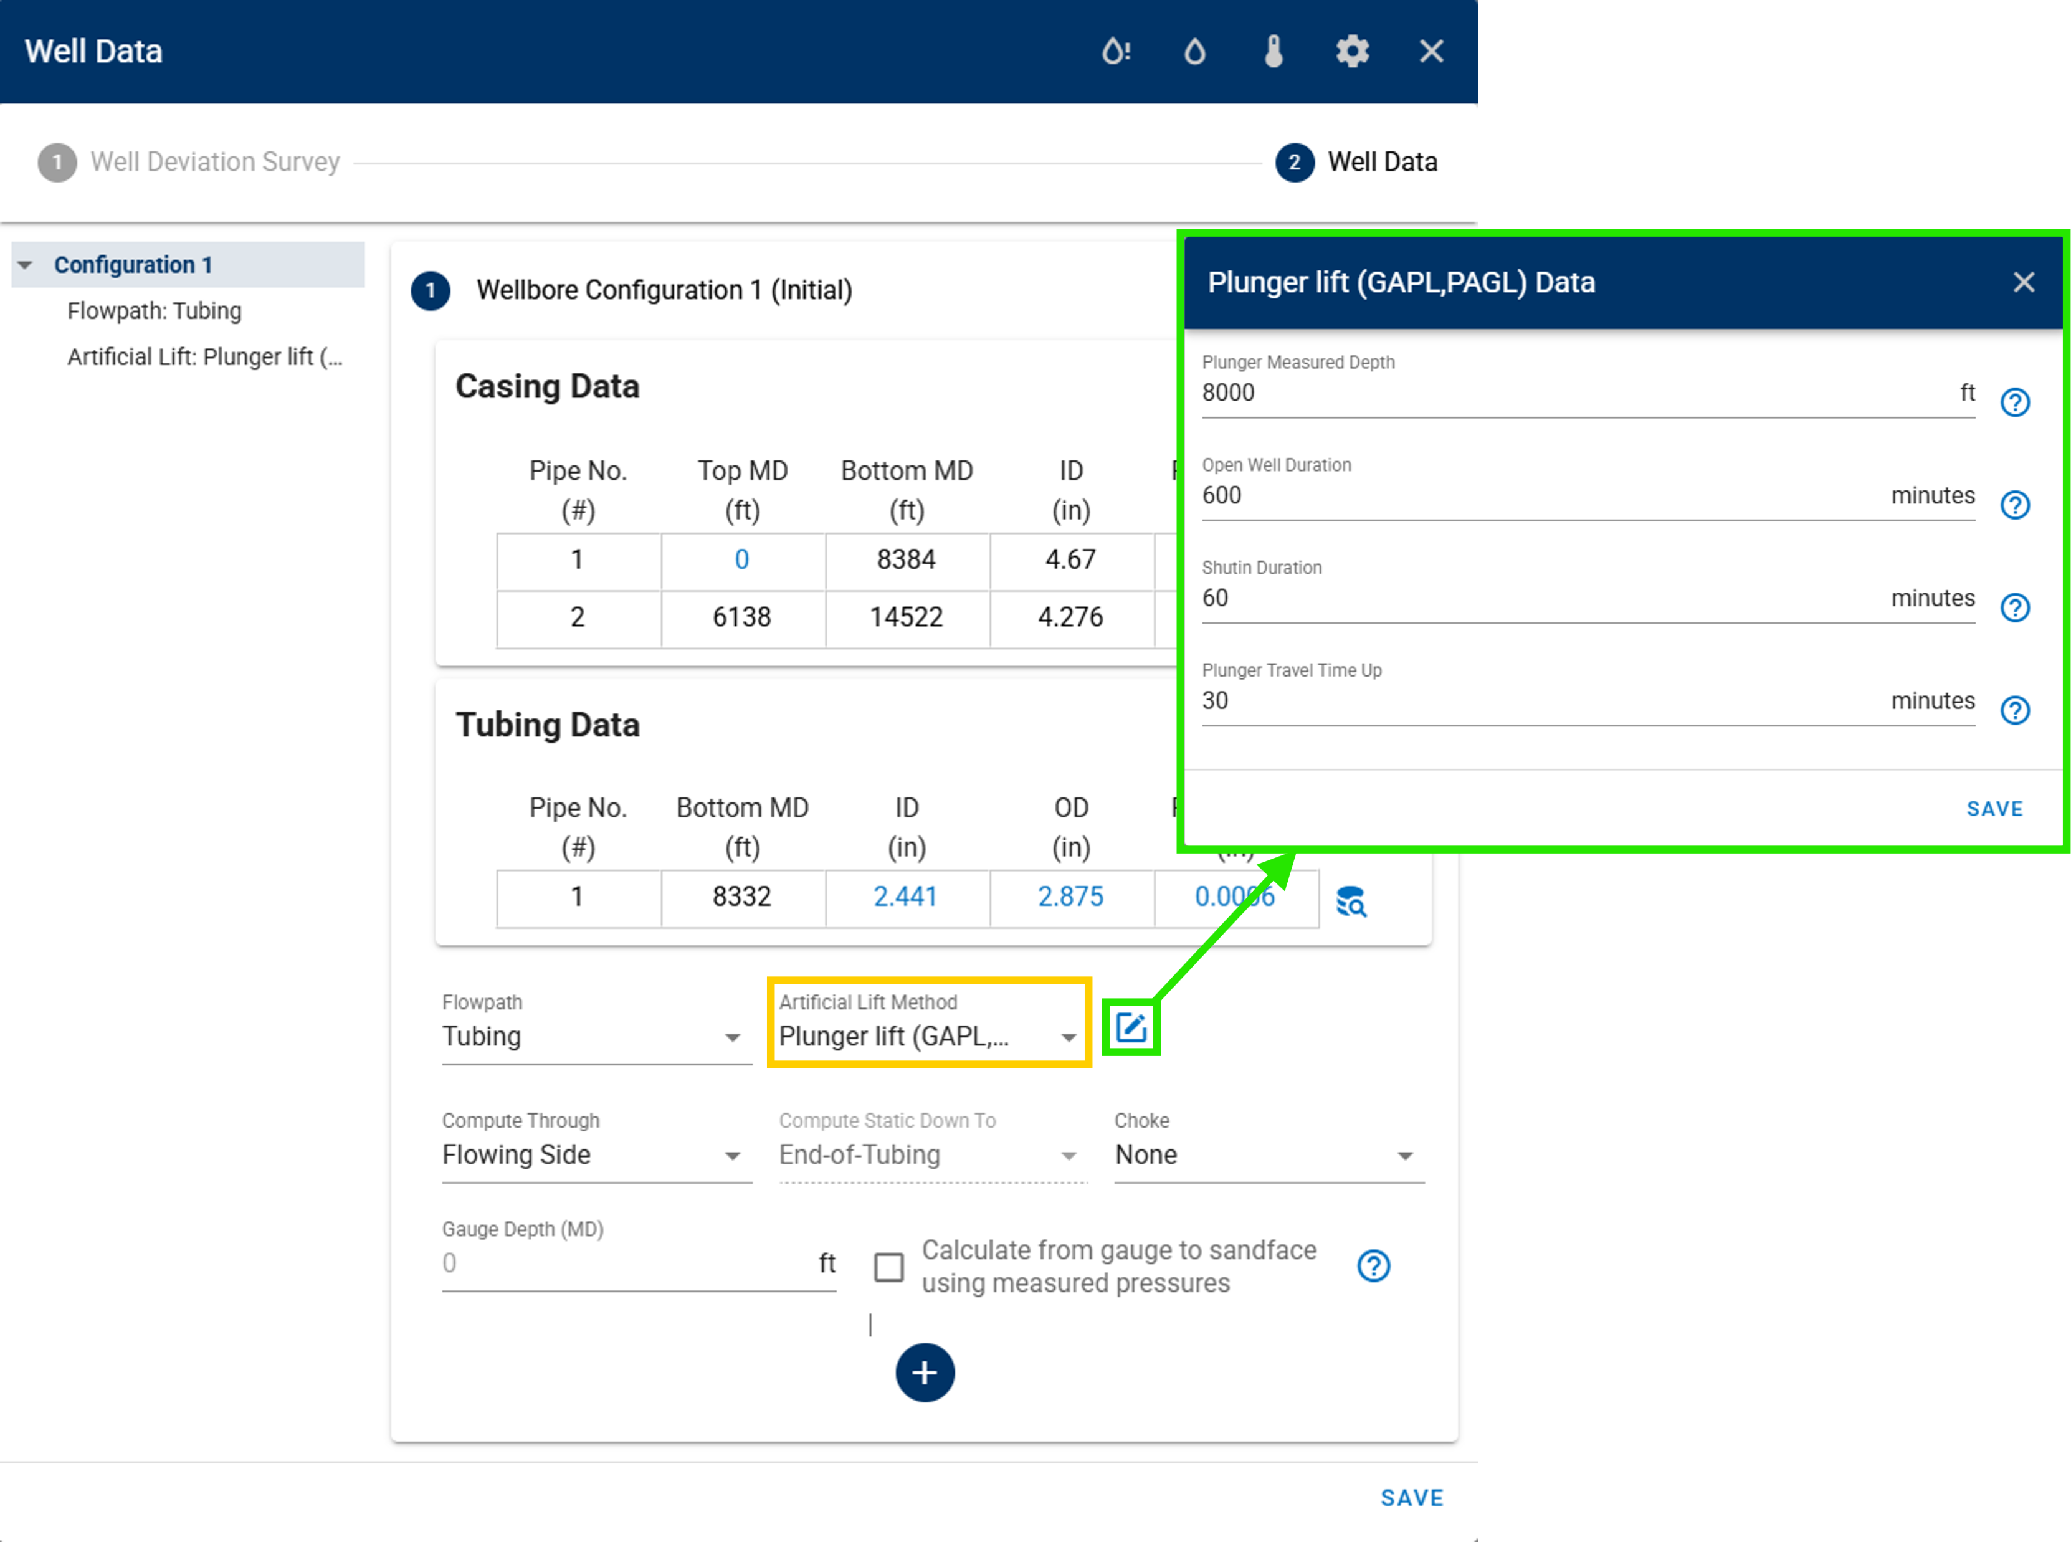Image resolution: width=2071 pixels, height=1542 pixels.
Task: Collapse the Configuration 1 tree node
Action: click(25, 265)
